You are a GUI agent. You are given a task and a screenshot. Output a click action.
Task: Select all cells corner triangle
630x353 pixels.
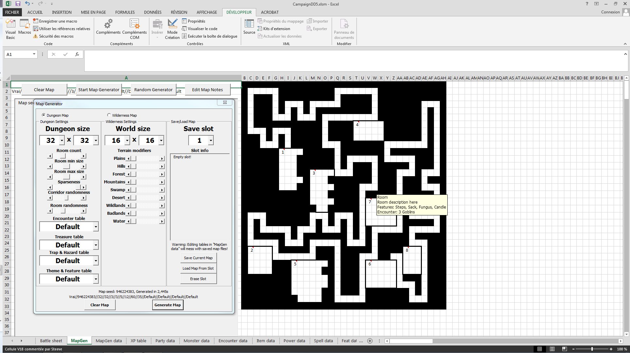(7, 78)
